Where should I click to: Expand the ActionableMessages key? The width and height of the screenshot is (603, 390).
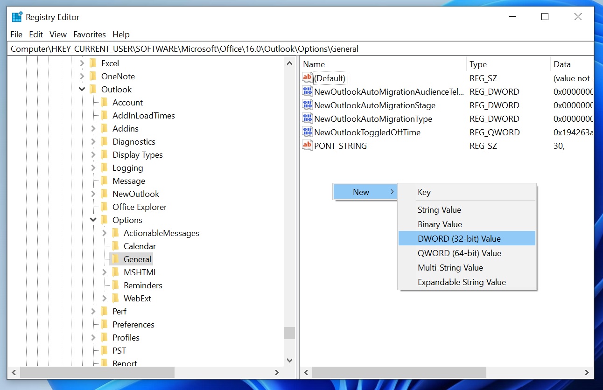click(105, 233)
